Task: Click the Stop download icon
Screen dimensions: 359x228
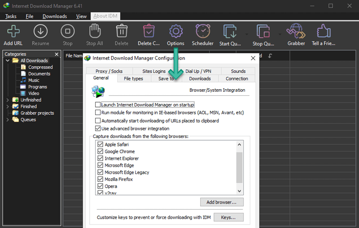Action: [x=68, y=31]
